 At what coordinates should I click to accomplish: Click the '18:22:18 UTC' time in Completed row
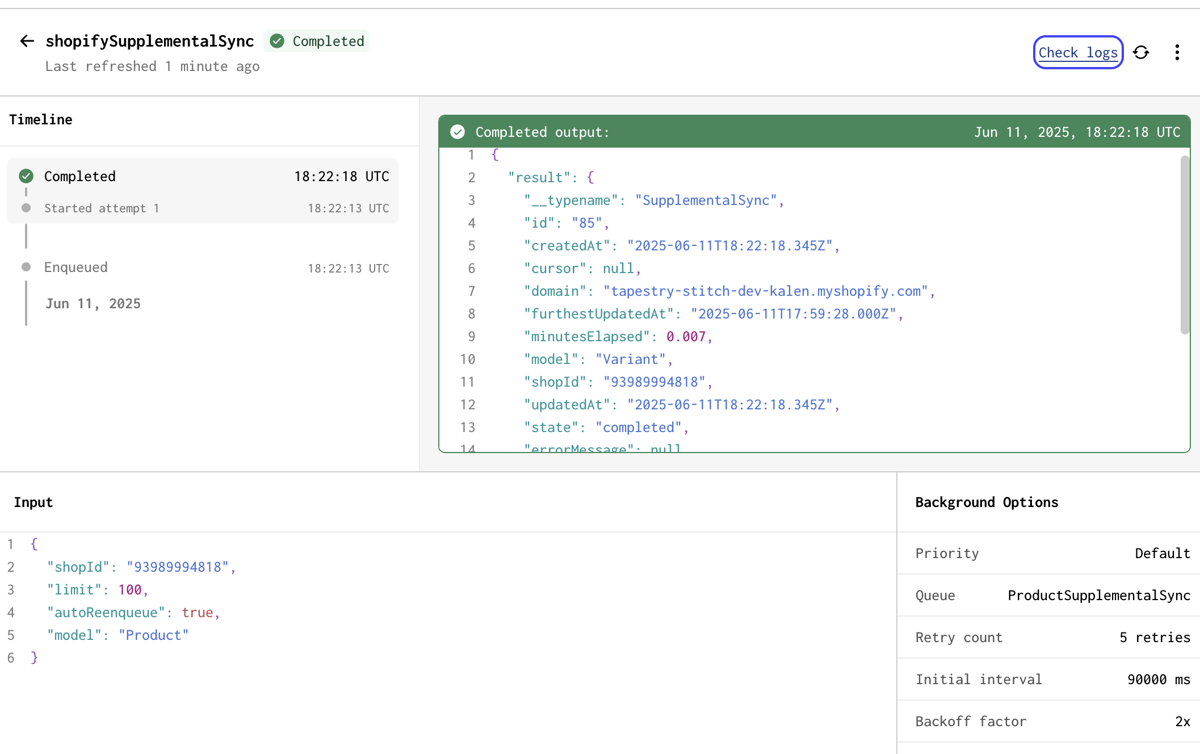point(342,177)
